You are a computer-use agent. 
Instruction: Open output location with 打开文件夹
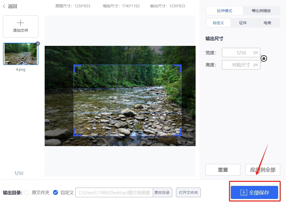pyautogui.click(x=188, y=193)
